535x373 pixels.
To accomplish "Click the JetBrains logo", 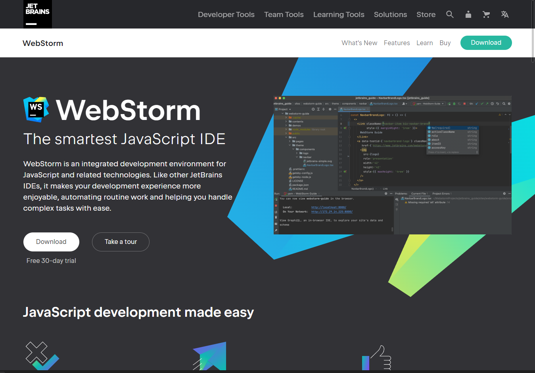I will click(38, 14).
